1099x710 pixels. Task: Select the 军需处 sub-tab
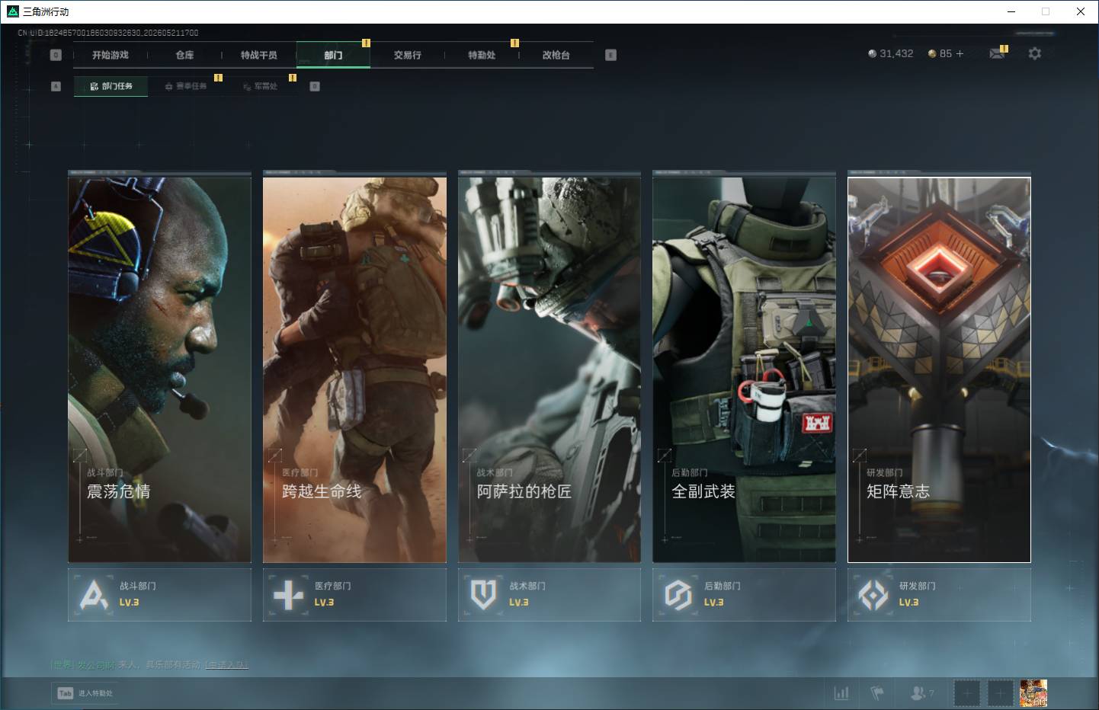pos(261,86)
